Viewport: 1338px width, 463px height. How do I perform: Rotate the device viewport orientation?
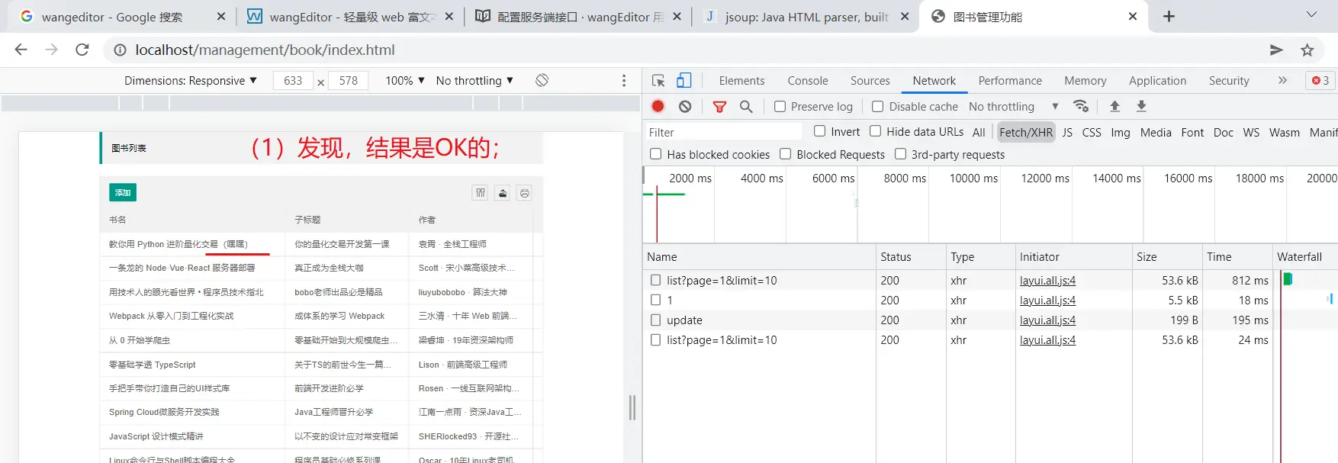point(542,80)
